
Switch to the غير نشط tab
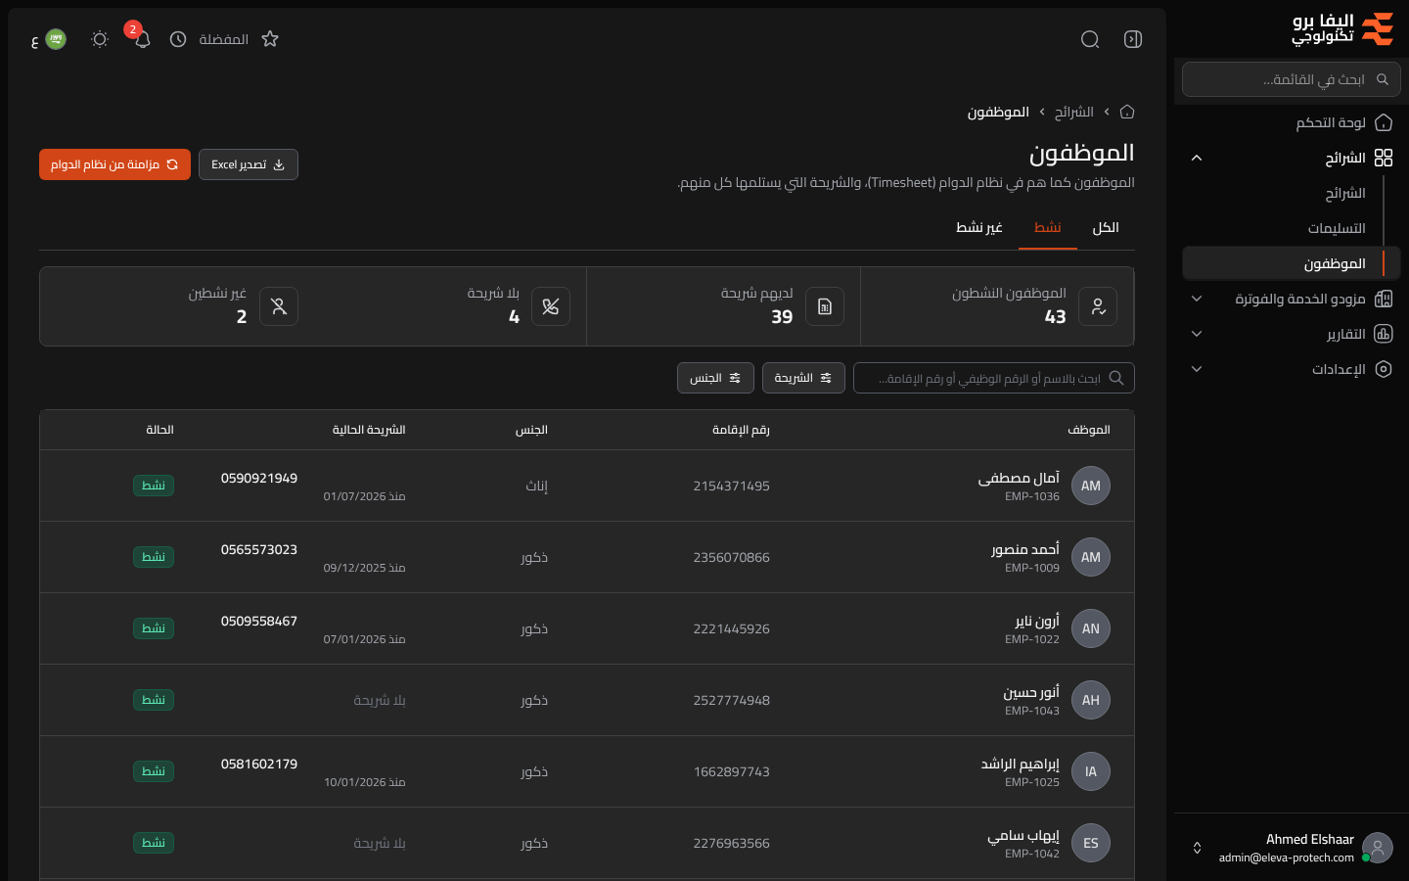pos(979,227)
